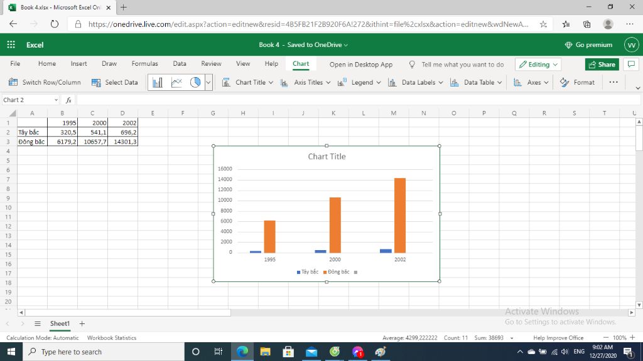Click Switch Row/Column
643x361 pixels.
tap(45, 82)
